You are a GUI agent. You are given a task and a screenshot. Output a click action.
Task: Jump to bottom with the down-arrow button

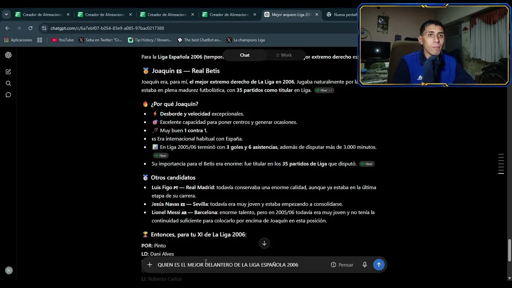click(264, 243)
